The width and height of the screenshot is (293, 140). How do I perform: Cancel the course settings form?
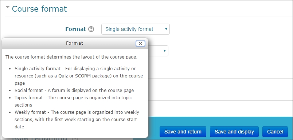click(x=275, y=132)
